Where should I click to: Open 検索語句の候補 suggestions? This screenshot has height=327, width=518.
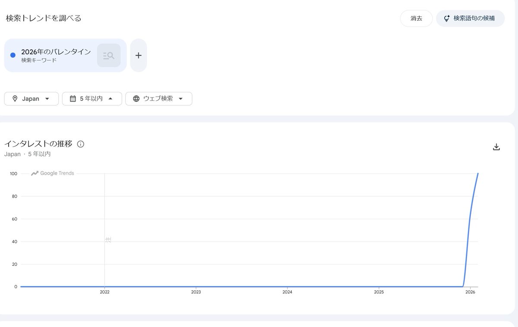tap(470, 19)
